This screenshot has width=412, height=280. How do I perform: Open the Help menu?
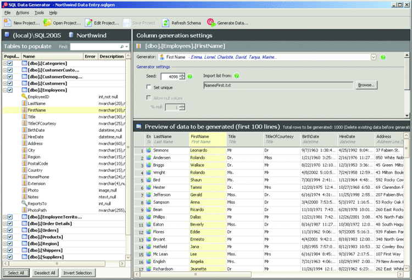click(53, 13)
